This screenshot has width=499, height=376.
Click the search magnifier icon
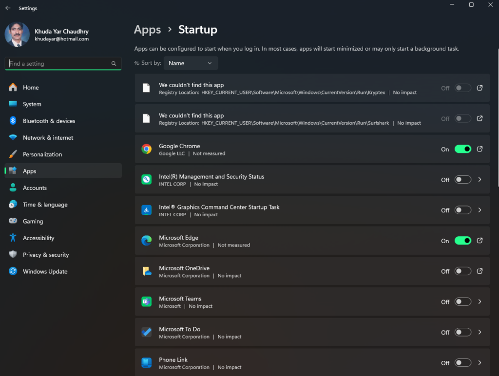114,64
